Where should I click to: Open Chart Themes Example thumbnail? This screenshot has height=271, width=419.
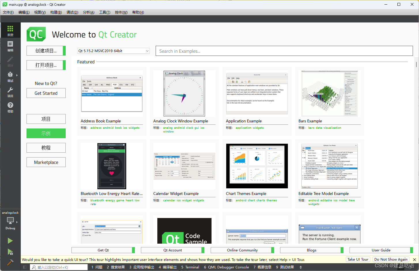[x=257, y=166]
